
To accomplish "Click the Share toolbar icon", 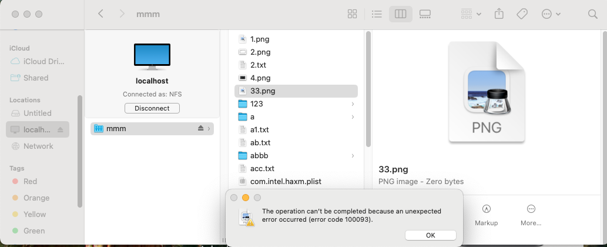I will tap(499, 14).
